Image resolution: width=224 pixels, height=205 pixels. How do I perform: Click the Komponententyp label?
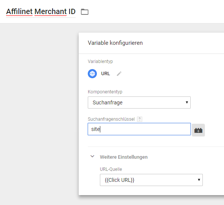pos(105,92)
